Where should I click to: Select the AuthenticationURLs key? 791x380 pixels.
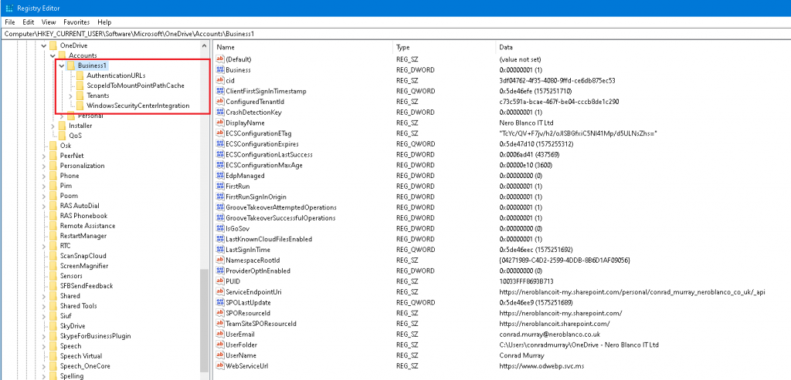coord(116,76)
